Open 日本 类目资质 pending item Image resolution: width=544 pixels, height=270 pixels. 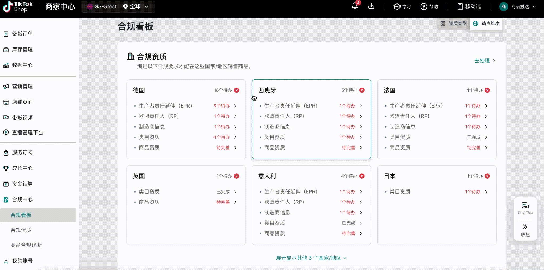437,192
